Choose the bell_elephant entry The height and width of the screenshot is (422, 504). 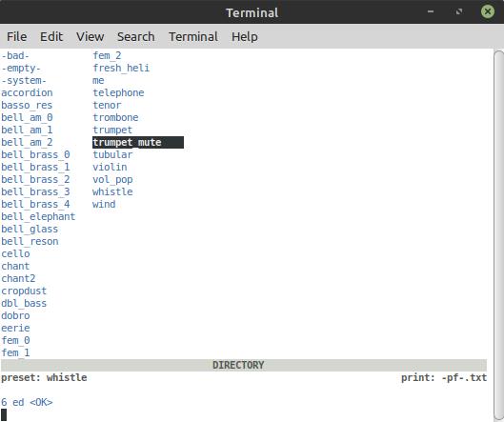point(38,216)
